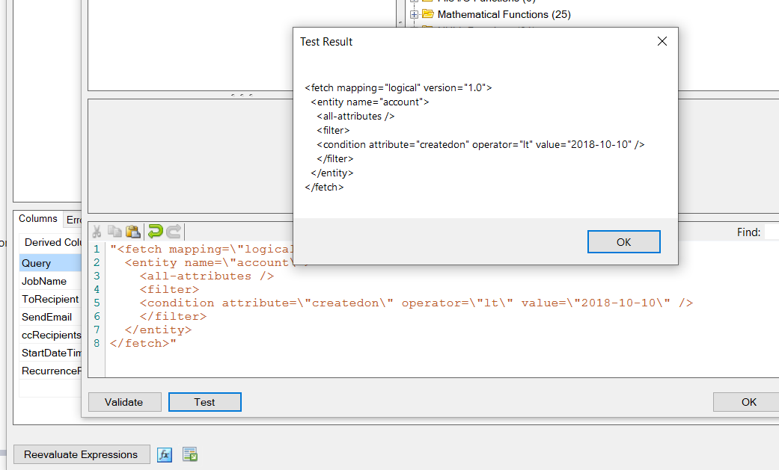Click line 8 of the expression editor
Image resolution: width=779 pixels, height=470 pixels.
(x=143, y=344)
